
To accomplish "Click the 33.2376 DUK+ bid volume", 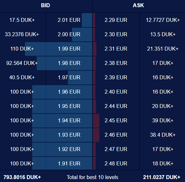I will pos(22,34).
